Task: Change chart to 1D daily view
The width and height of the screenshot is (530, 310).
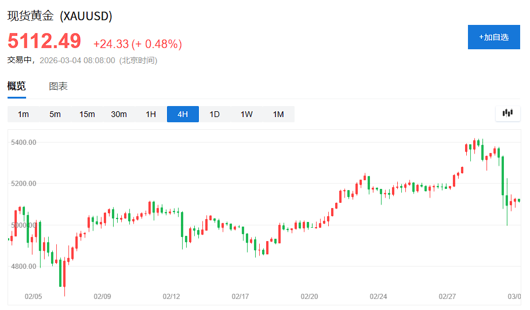Action: [x=215, y=114]
